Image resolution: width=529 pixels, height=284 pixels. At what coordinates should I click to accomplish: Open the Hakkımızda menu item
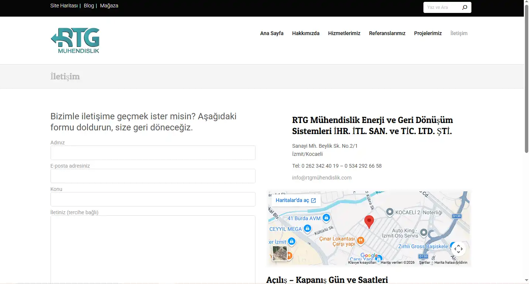pyautogui.click(x=306, y=33)
